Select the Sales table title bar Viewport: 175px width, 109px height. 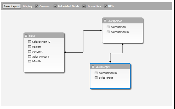(44, 35)
